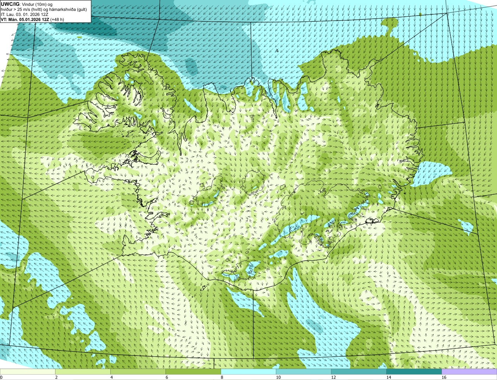
Task: Click the title line 'UWC/IG: Vindur (10m) og'
Action: tap(26, 4)
